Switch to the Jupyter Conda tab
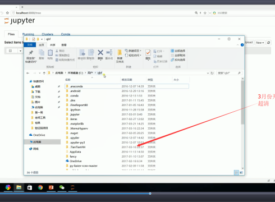This screenshot has height=202, width=275. click(x=66, y=34)
